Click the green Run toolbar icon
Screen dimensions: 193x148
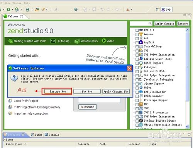click(x=8, y=9)
